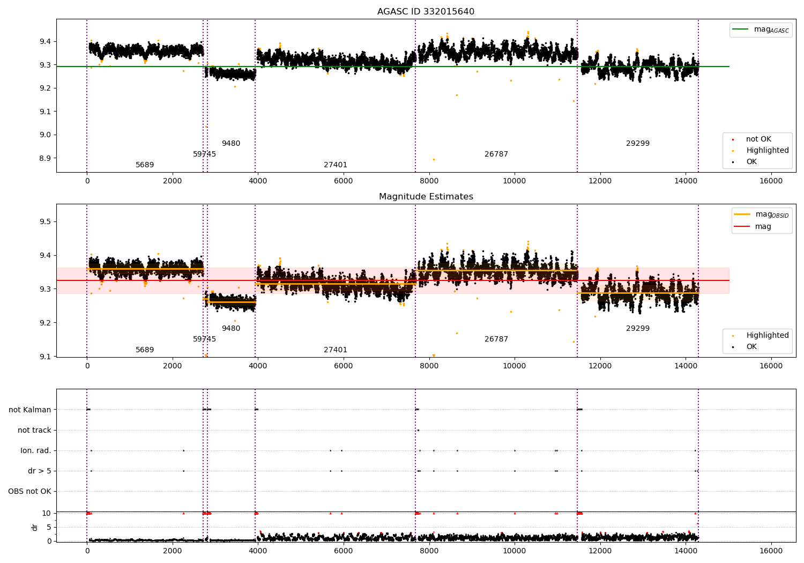
Task: Click the red horizontal mag line in middle plot
Action: click(392, 280)
